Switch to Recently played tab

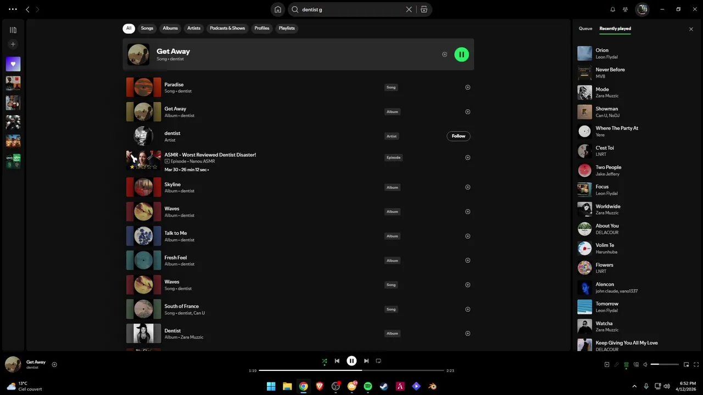coord(615,29)
